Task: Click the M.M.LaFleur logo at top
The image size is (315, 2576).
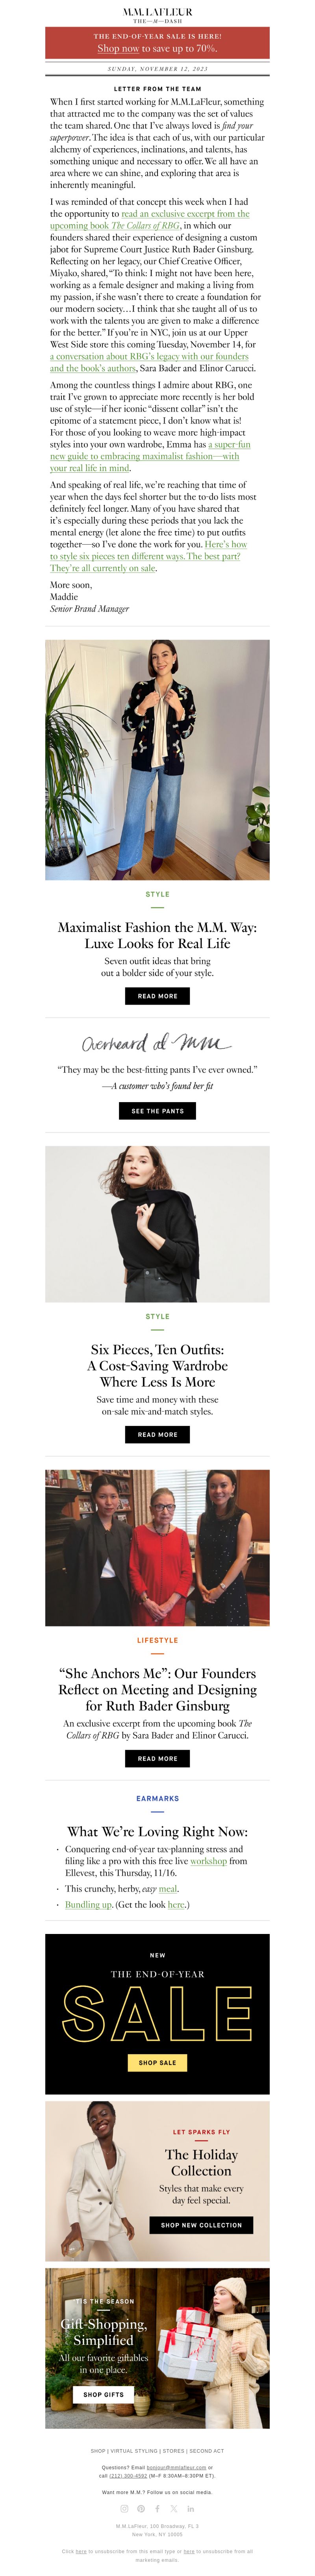Action: (x=157, y=15)
